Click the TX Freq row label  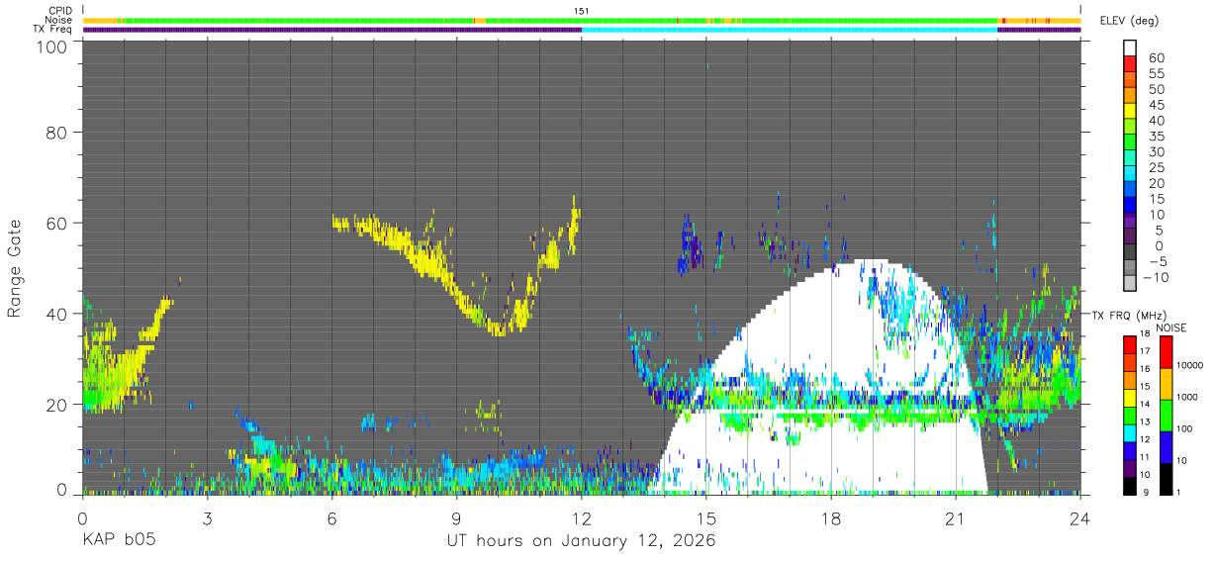52,30
